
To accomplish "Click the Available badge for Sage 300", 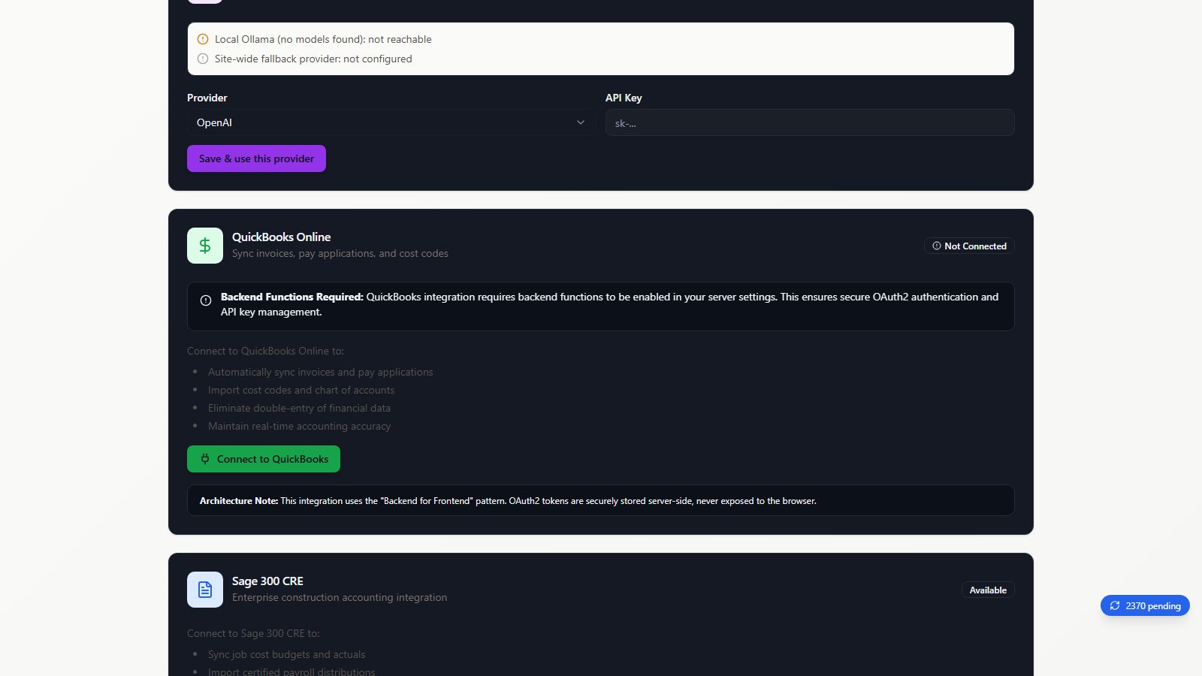I will click(988, 590).
